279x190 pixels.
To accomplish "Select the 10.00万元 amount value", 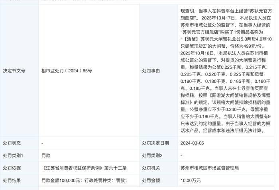I will (191, 180).
